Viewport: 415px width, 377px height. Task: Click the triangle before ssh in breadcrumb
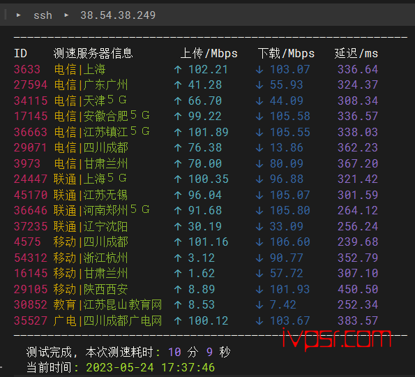tap(18, 15)
